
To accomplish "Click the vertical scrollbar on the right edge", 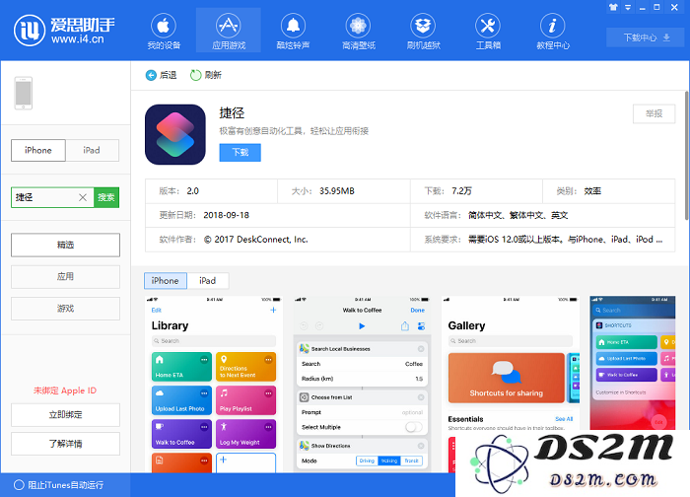I will click(687, 156).
